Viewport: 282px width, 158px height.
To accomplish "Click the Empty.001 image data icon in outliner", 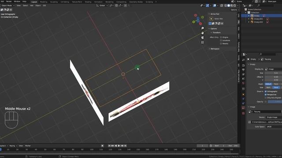I will pos(267,19).
